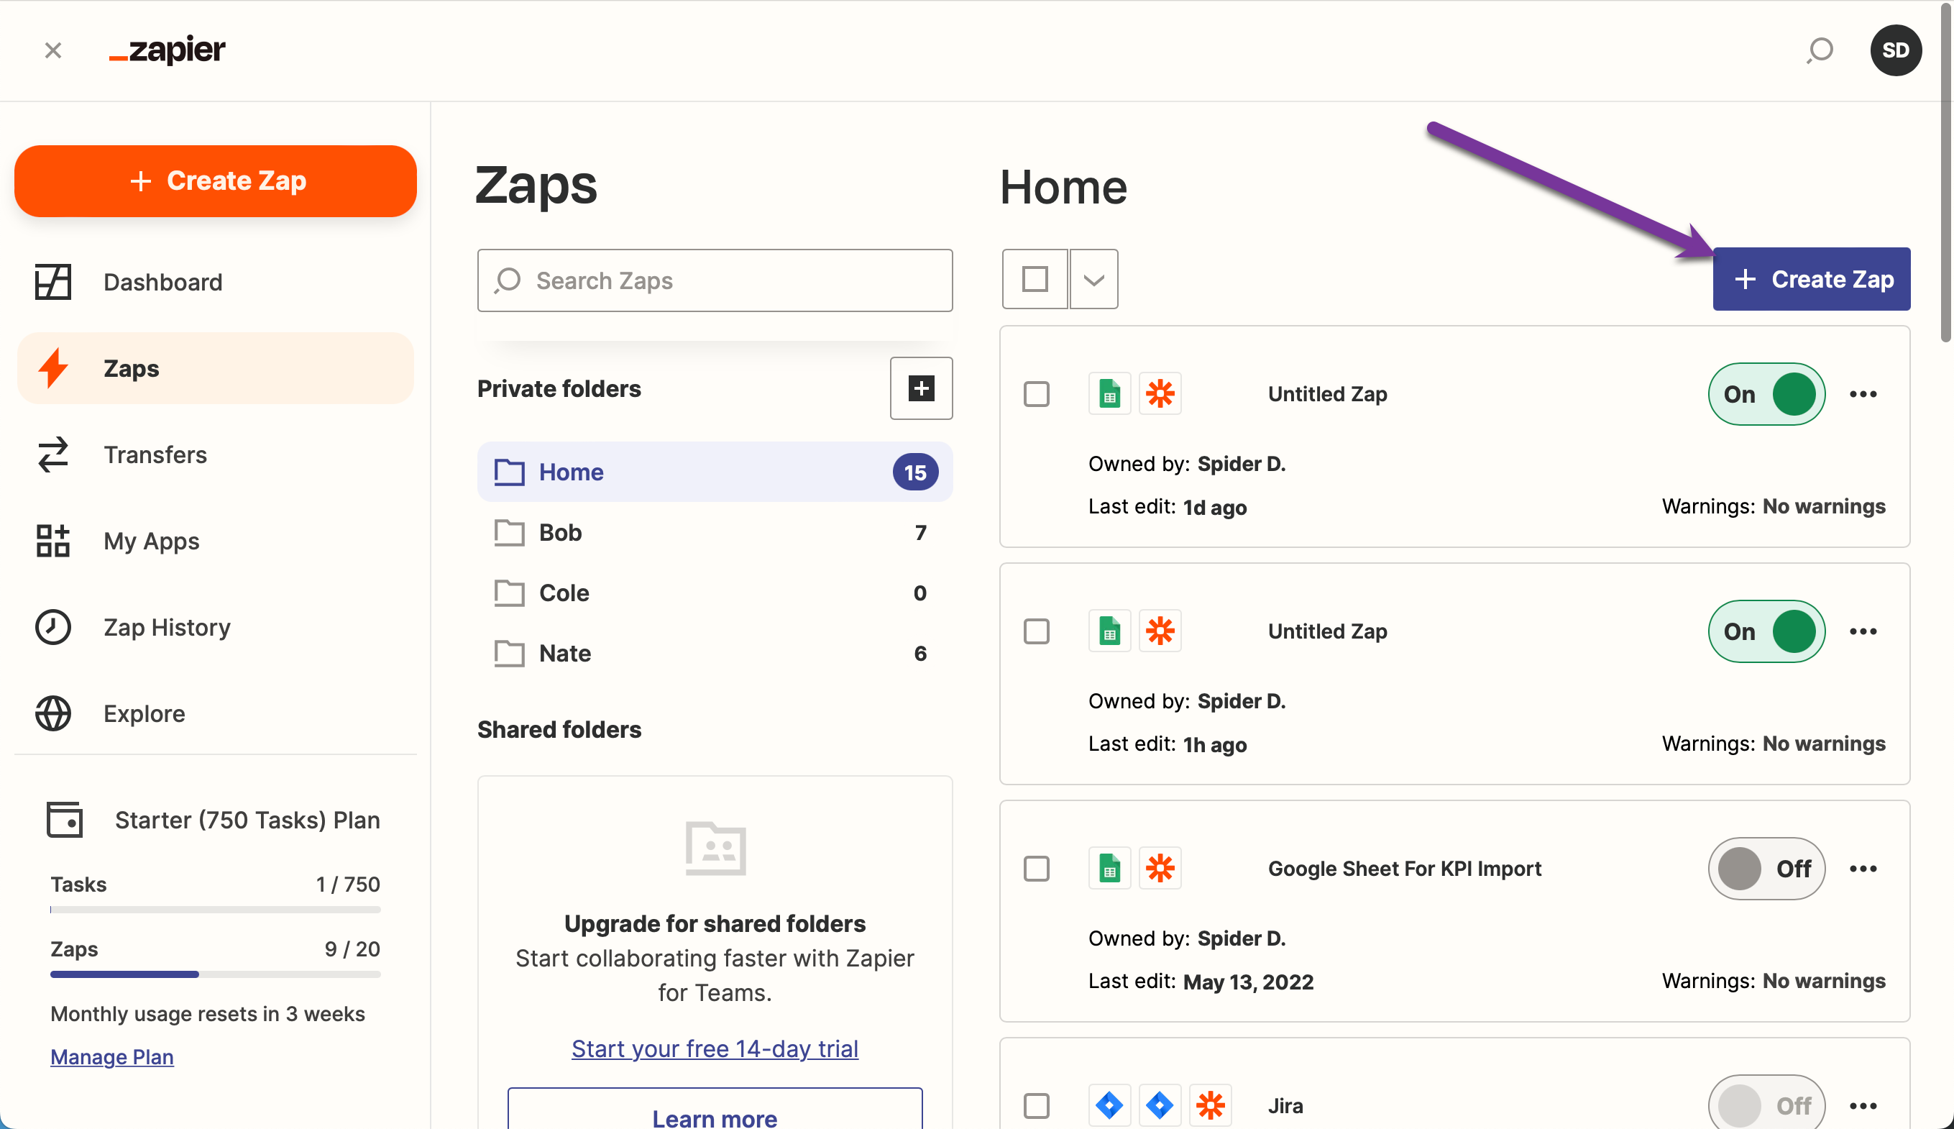The width and height of the screenshot is (1954, 1129).
Task: Click the Zapier asterisk icon on the KPI Import Zap
Action: (1160, 869)
